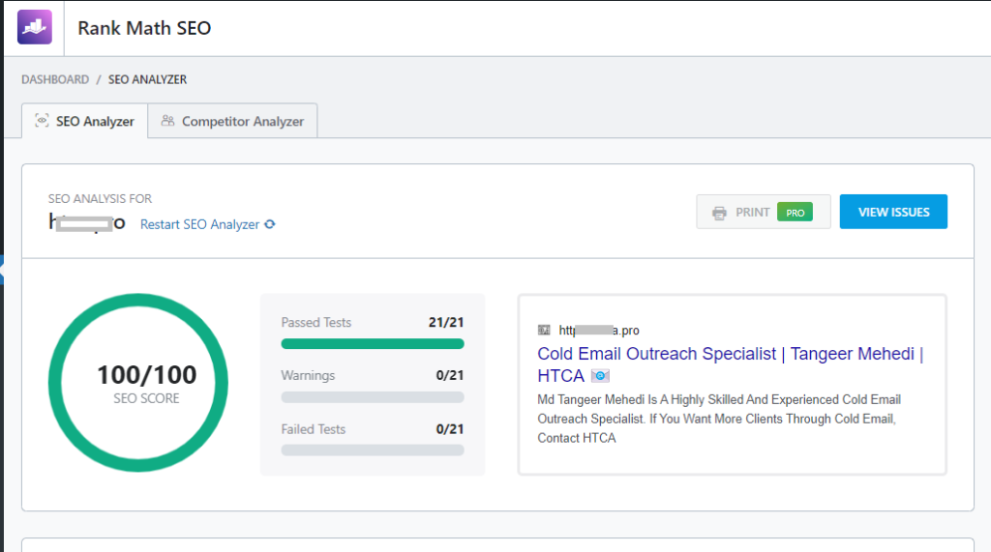Switch to the Competitor Analyzer tab

232,121
